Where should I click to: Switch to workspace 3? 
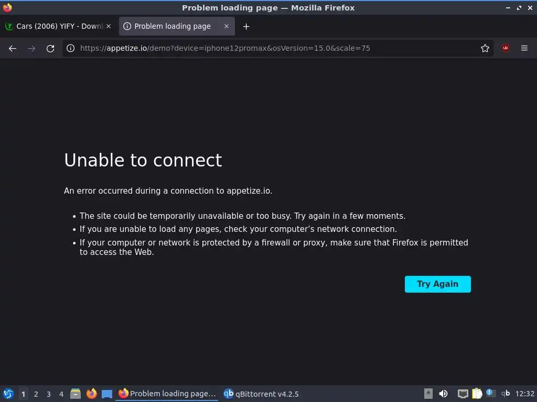[49, 394]
